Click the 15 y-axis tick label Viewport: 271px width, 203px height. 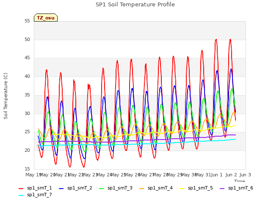tap(27, 169)
